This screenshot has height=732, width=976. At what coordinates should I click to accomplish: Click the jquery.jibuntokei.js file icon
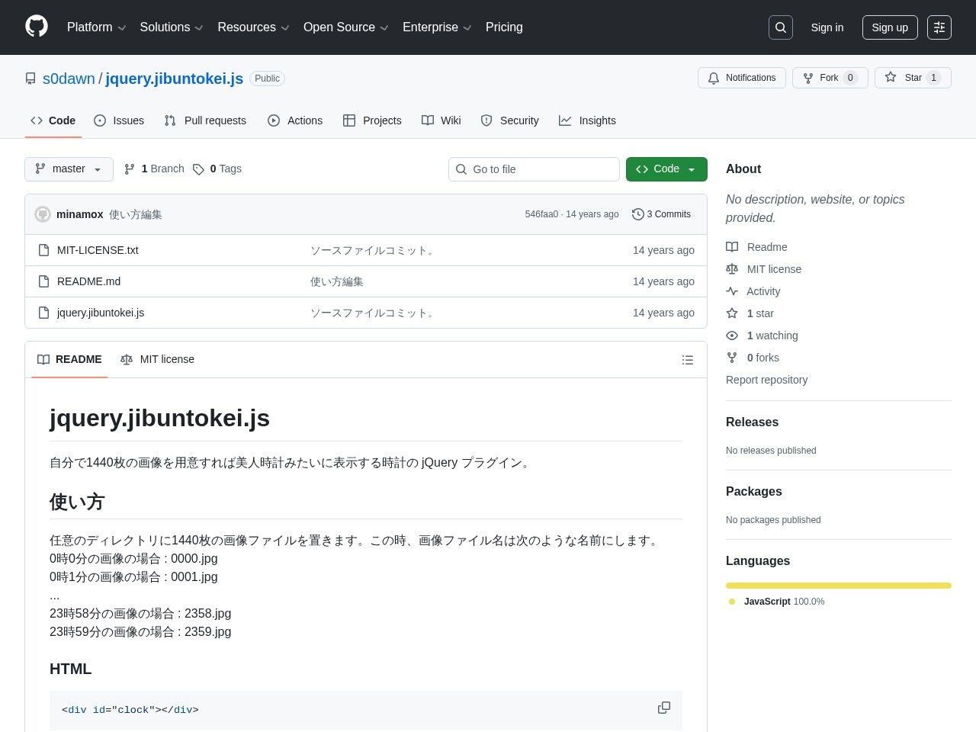44,313
